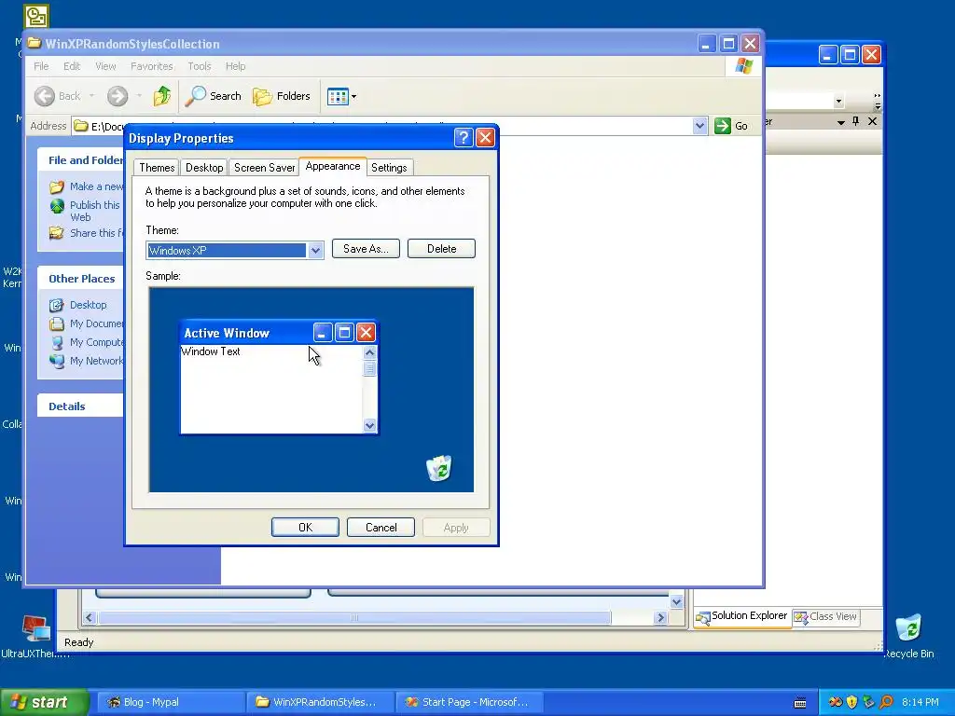Screen dimensions: 955x716
Task: Open the combo box dropdown in Visual Studio toolbar
Action: tap(838, 101)
